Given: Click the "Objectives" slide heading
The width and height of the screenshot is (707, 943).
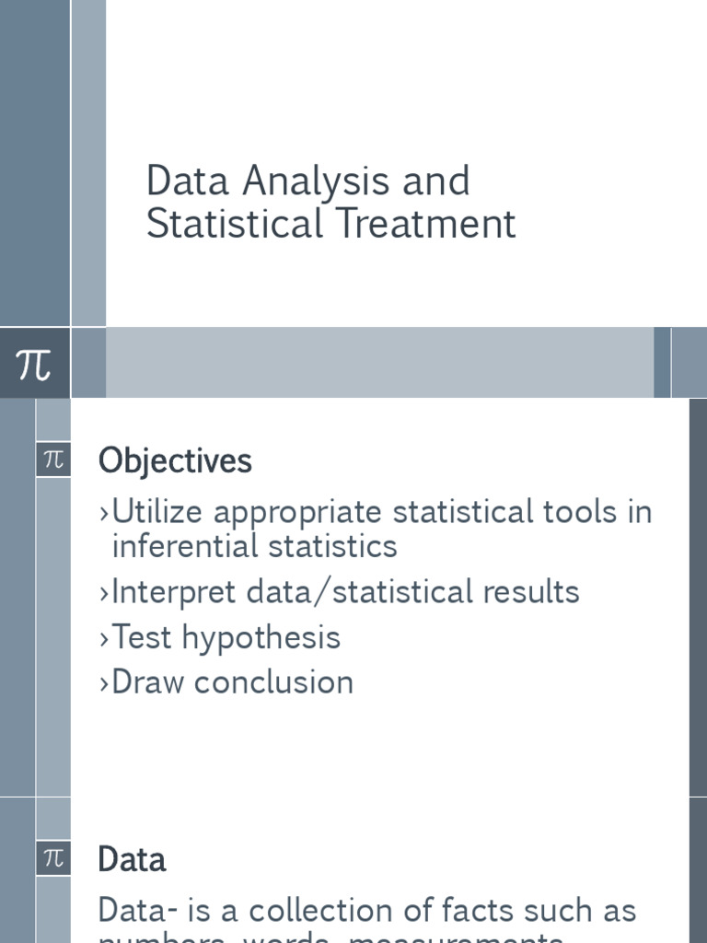Looking at the screenshot, I should [175, 460].
